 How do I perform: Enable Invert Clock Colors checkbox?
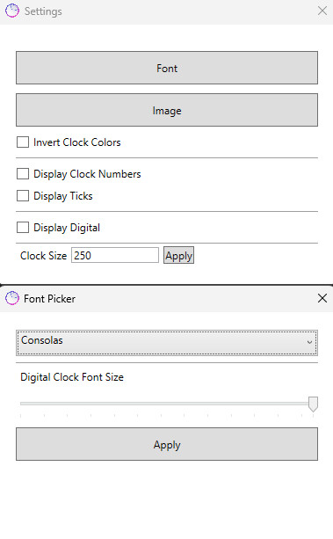click(x=23, y=142)
